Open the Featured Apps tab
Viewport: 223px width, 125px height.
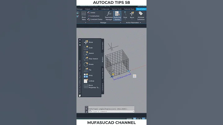pyautogui.click(x=129, y=9)
